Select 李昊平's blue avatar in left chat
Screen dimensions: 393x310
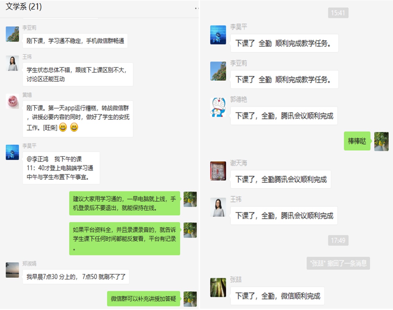[12, 152]
